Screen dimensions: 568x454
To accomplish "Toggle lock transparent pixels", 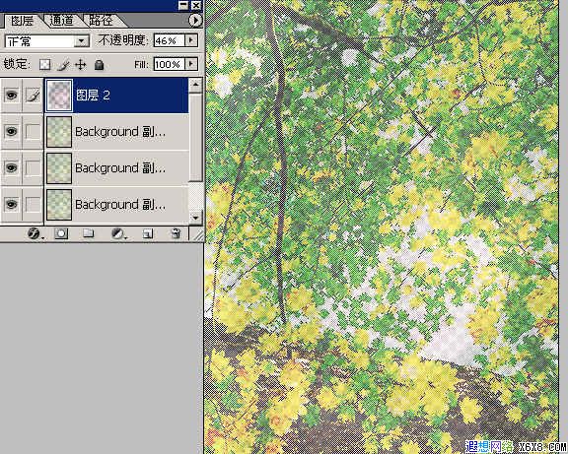I will click(45, 65).
